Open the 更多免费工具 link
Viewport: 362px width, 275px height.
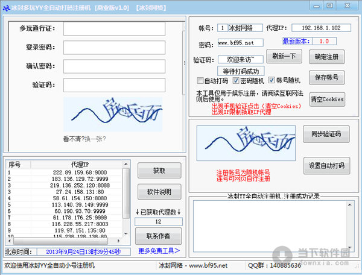click(x=159, y=251)
